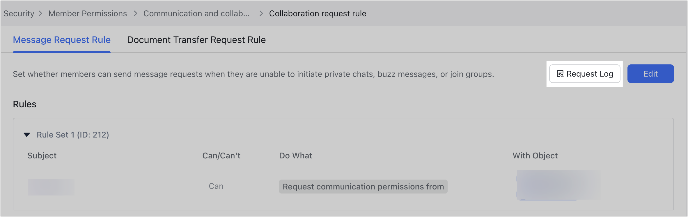This screenshot has height=217, width=688.
Task: Open Member Permissions from the breadcrumb
Action: point(88,13)
